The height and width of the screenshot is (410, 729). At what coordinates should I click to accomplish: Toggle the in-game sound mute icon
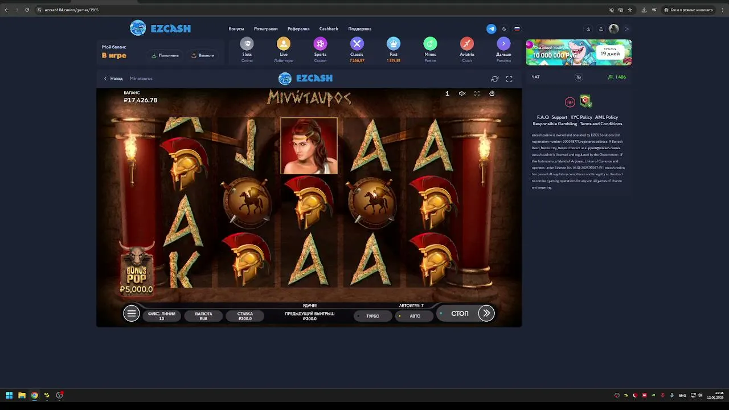462,93
